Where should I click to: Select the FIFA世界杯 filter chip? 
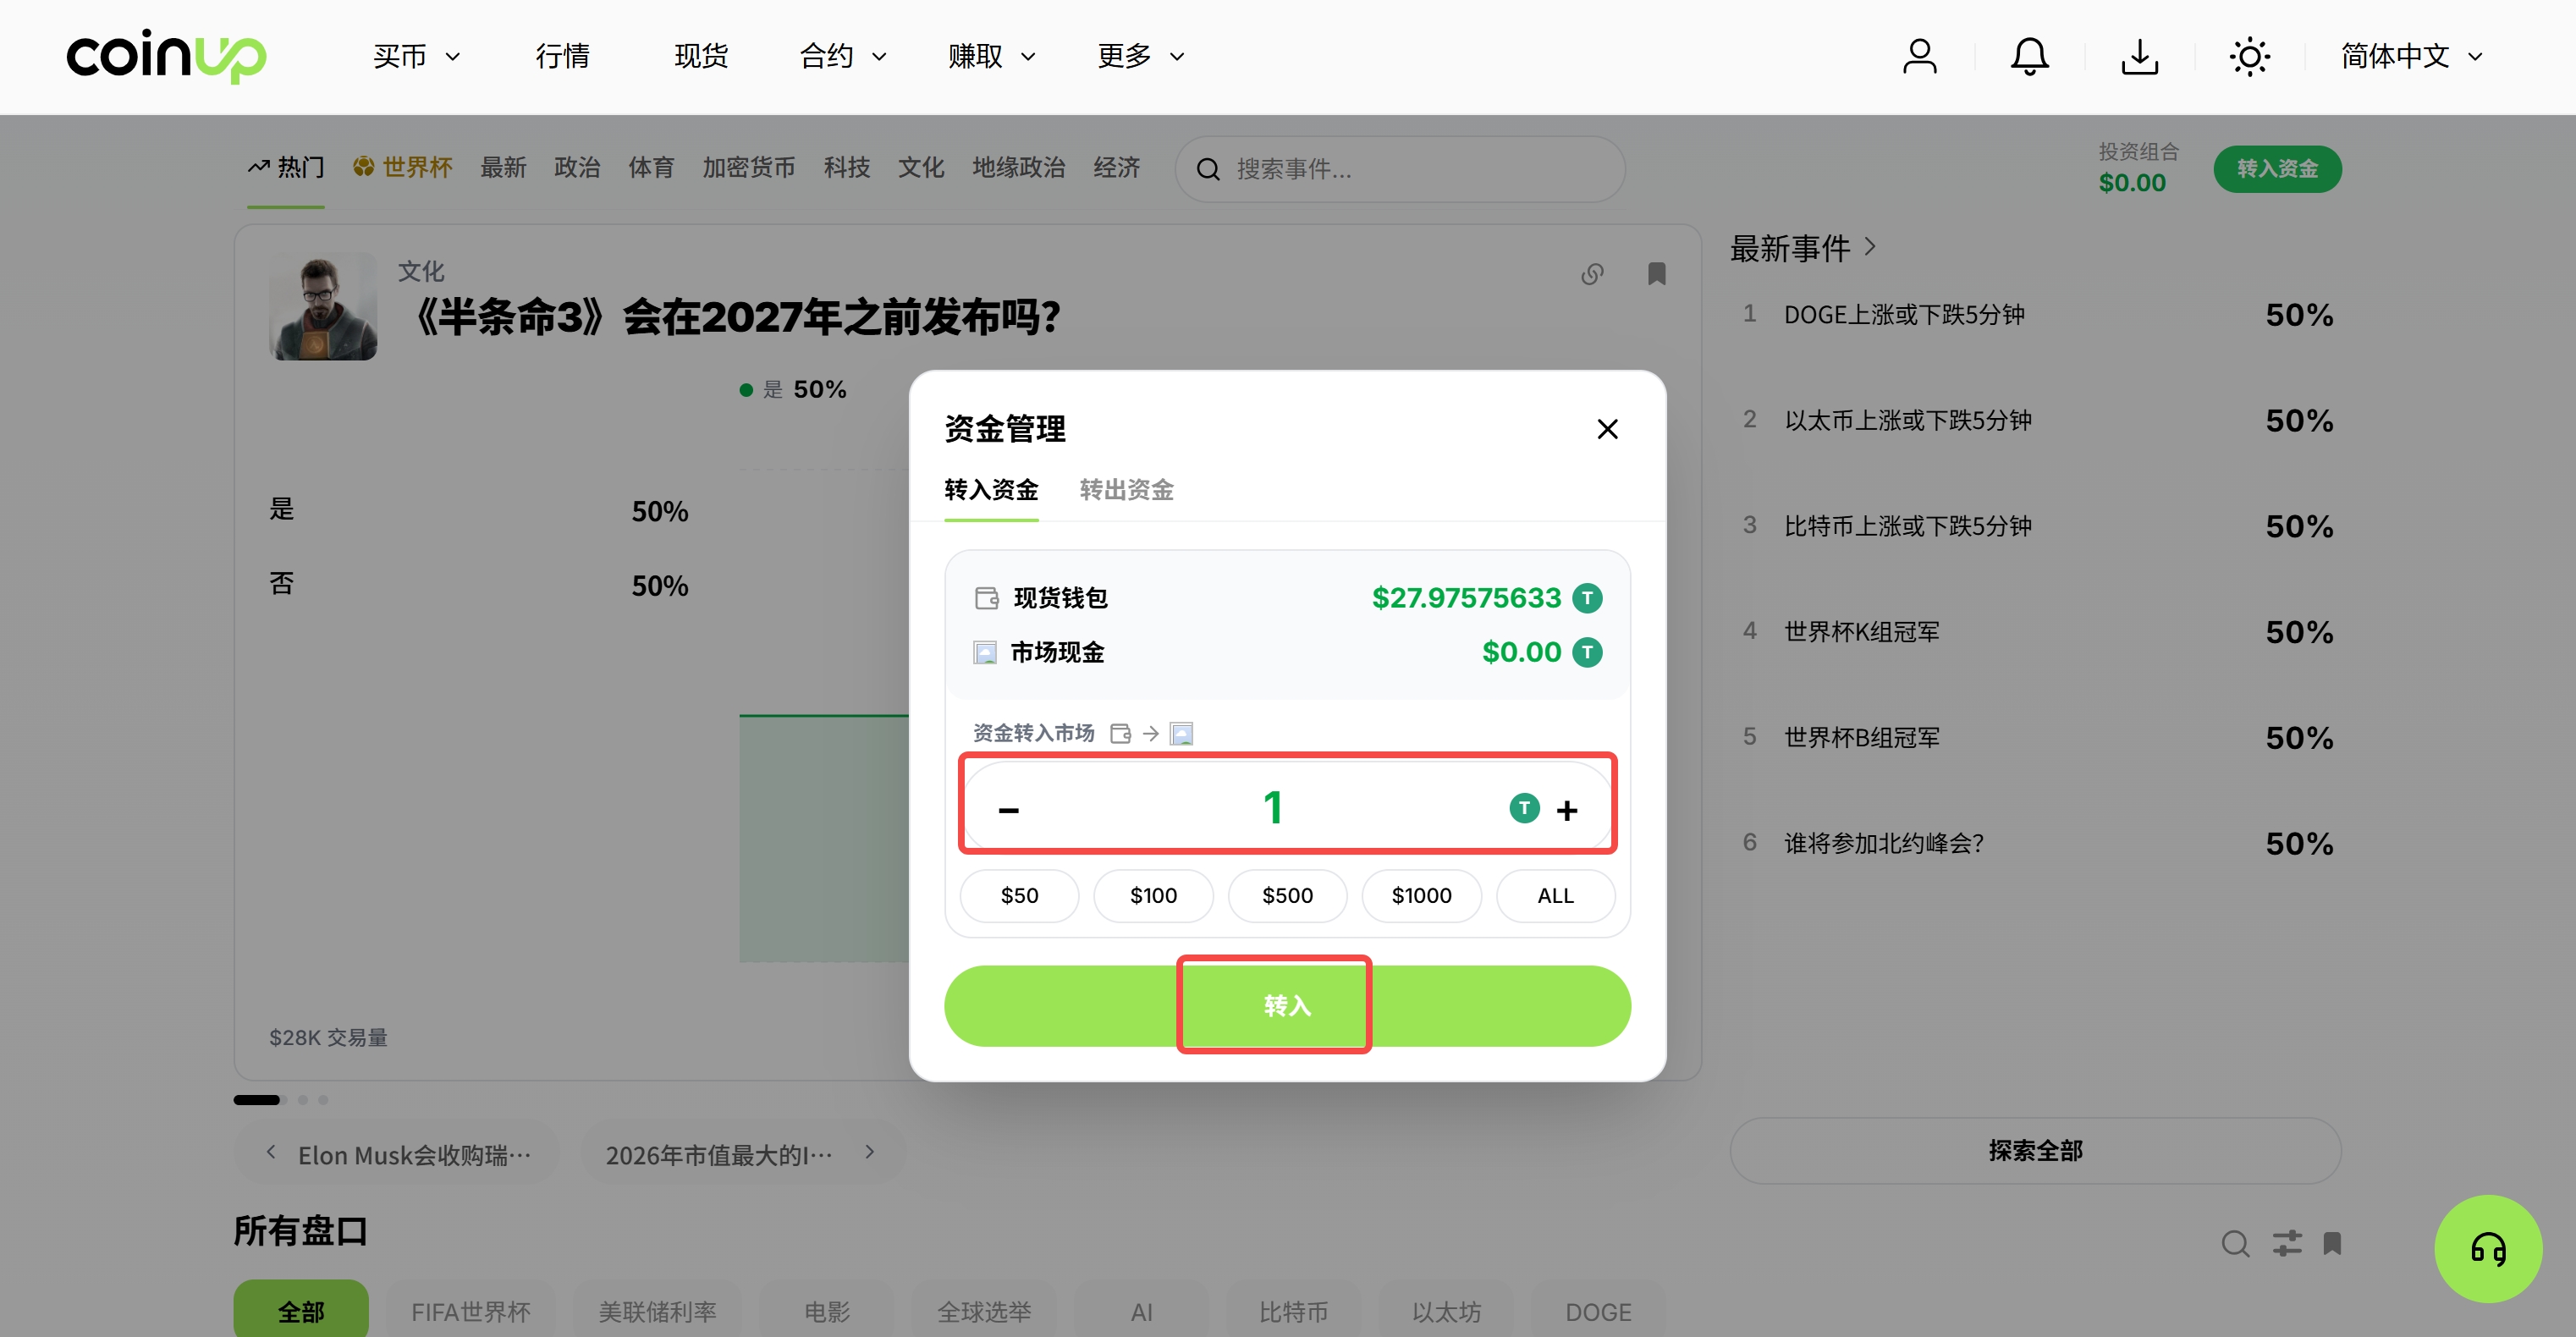click(470, 1310)
